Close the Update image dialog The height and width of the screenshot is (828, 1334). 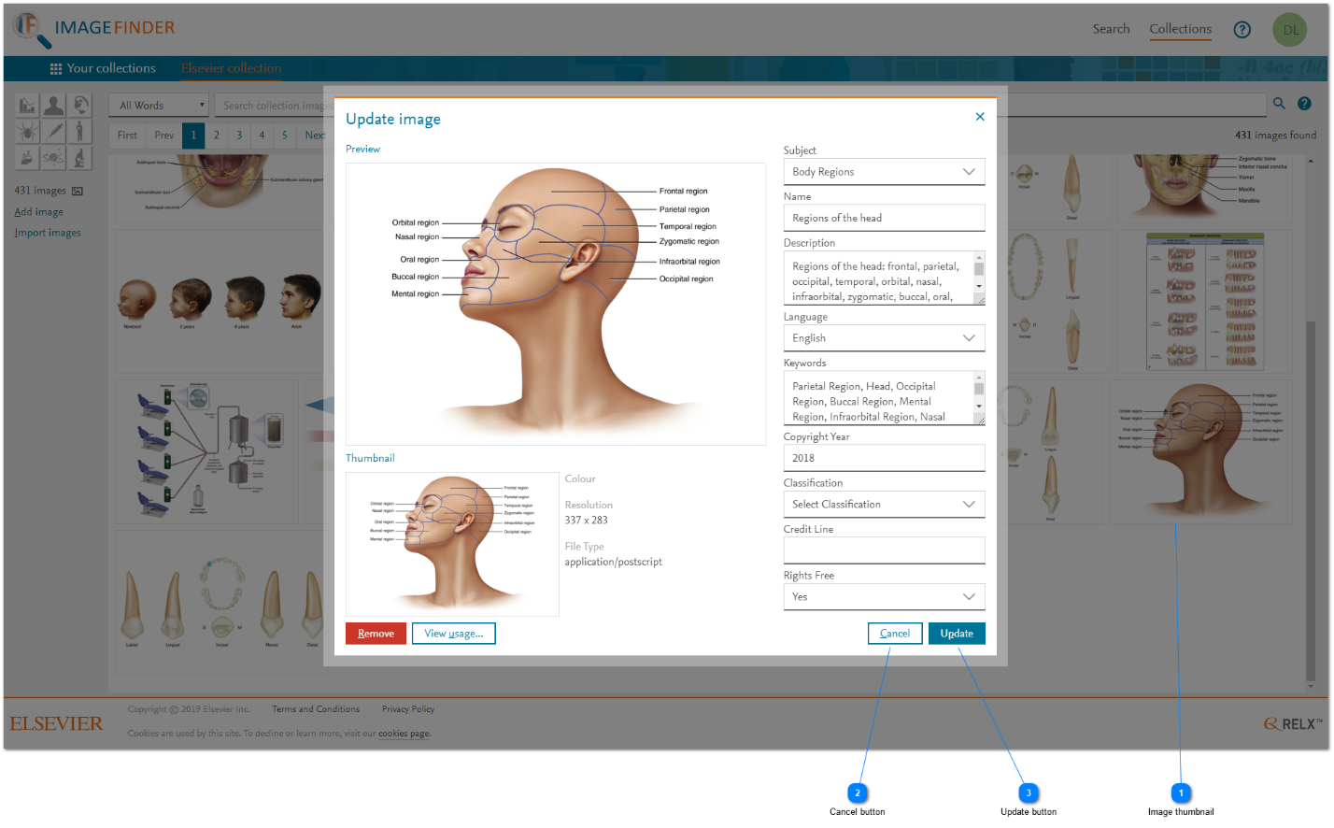point(980,117)
